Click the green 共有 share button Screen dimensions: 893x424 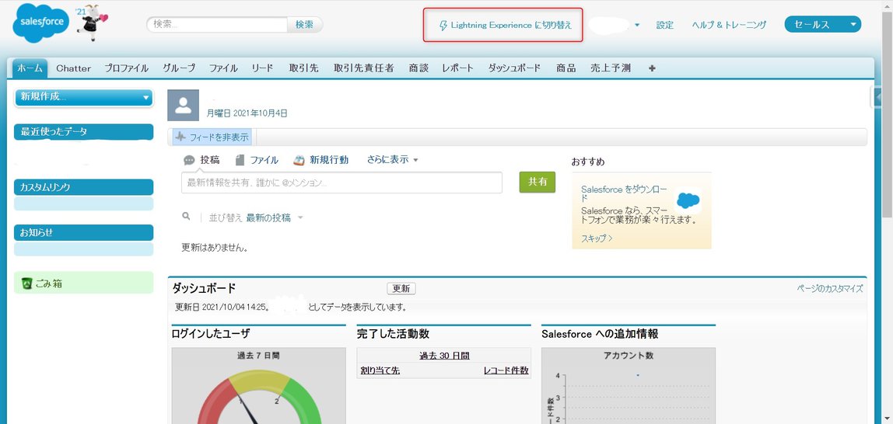(x=537, y=182)
